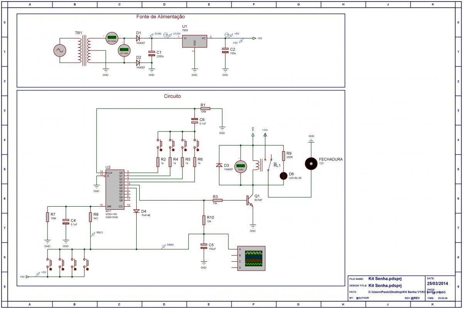Click the AC Amps meter
463x309 pixels.
tap(112, 38)
